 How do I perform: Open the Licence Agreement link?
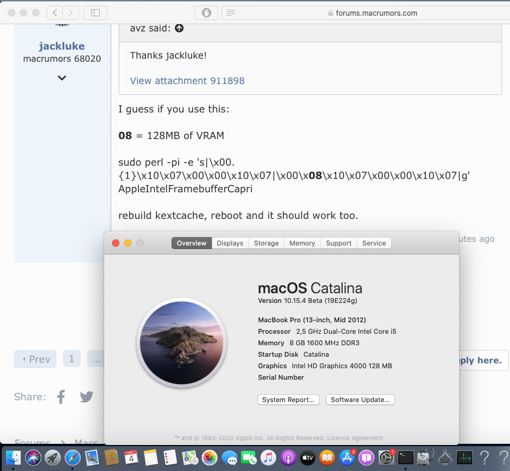click(x=355, y=438)
